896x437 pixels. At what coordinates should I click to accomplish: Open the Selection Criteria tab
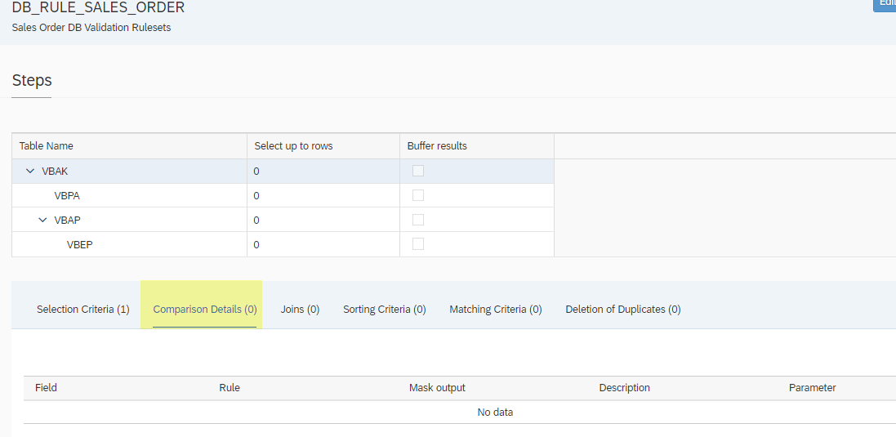[x=82, y=310]
